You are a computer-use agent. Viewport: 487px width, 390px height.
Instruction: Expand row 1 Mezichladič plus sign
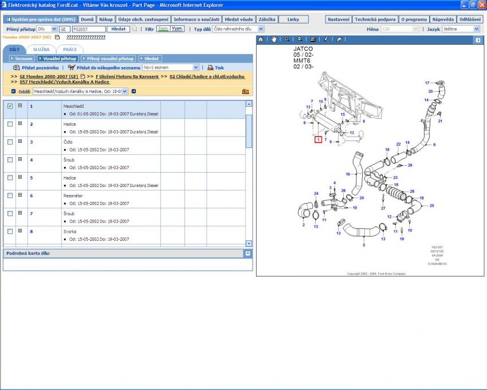(20, 106)
